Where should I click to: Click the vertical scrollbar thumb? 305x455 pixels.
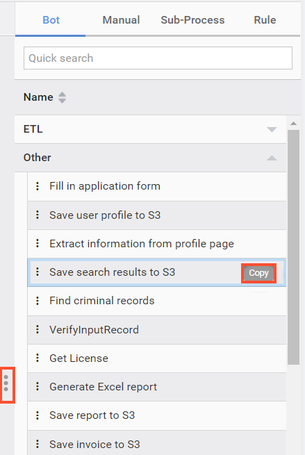pyautogui.click(x=293, y=247)
